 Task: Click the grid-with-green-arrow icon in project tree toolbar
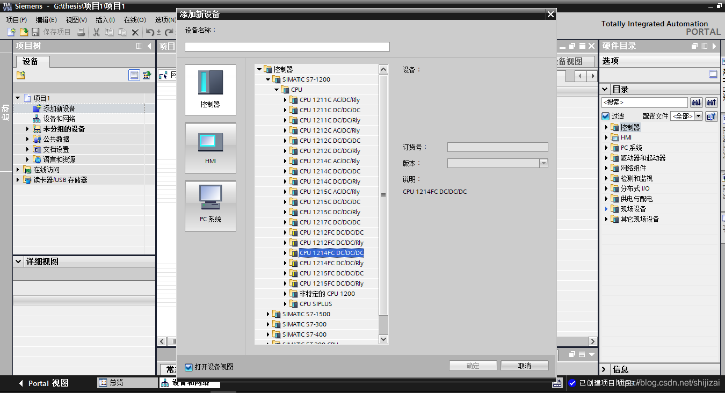coord(147,75)
